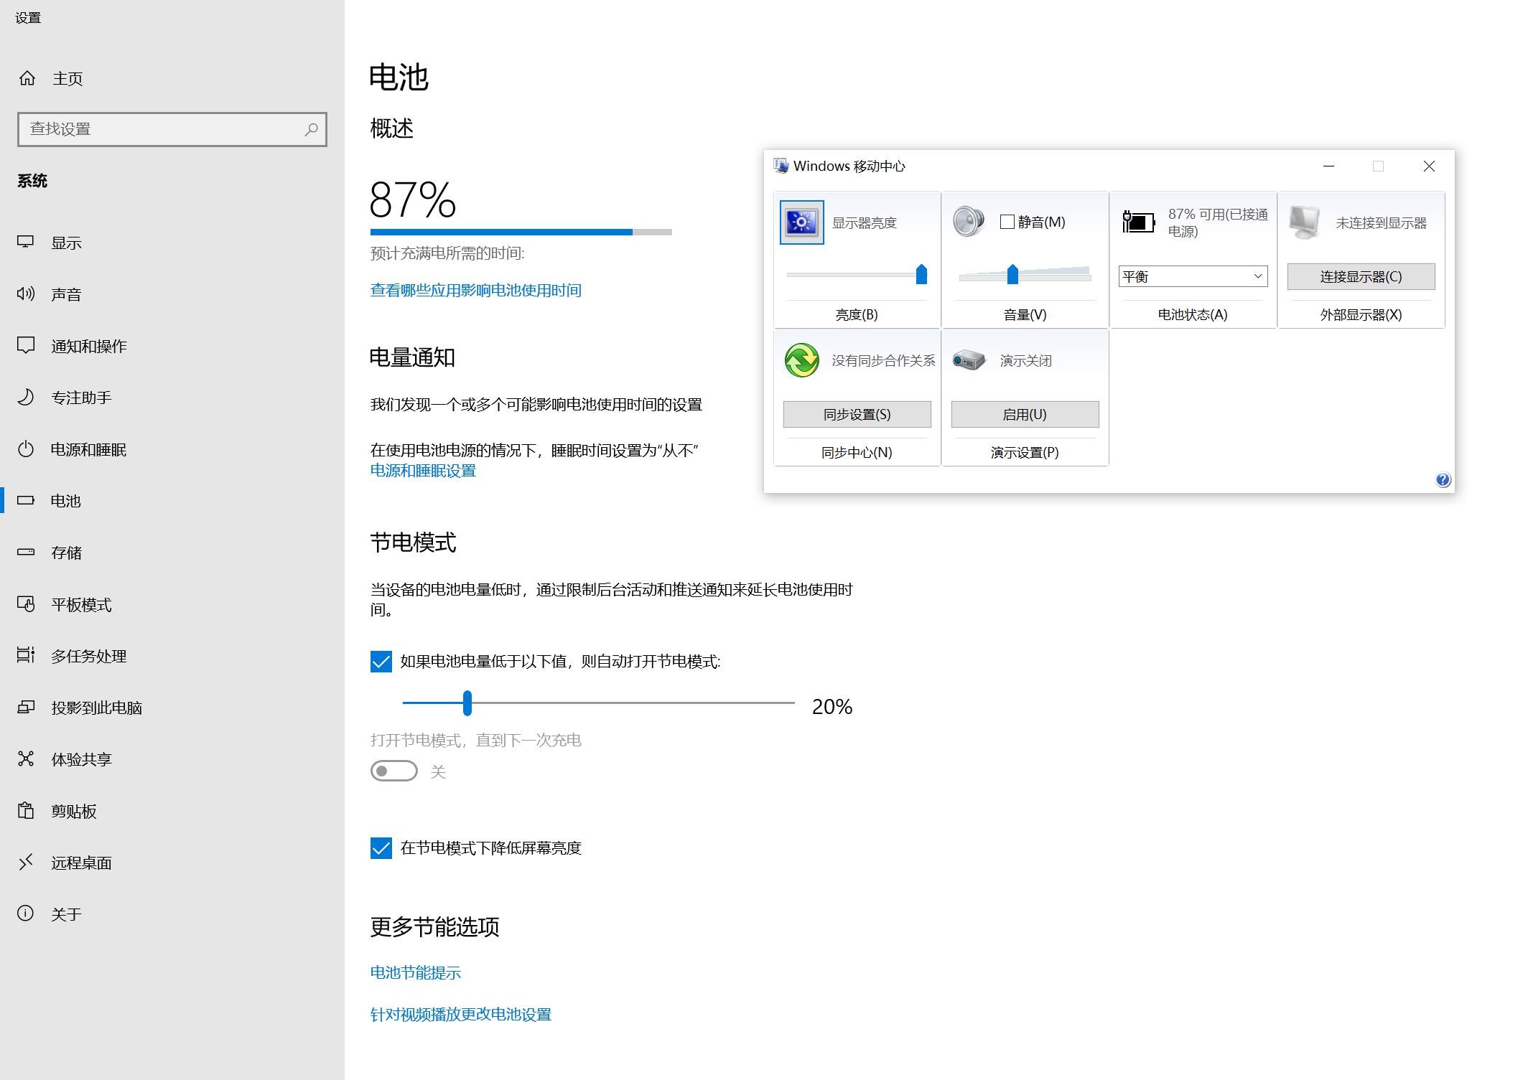1523x1080 pixels.
Task: Click the display brightness icon in Mobility Center
Action: click(x=801, y=223)
